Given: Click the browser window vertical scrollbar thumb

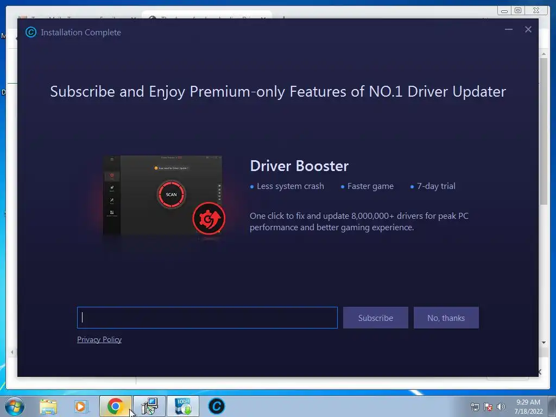Looking at the screenshot, I should coord(544,131).
